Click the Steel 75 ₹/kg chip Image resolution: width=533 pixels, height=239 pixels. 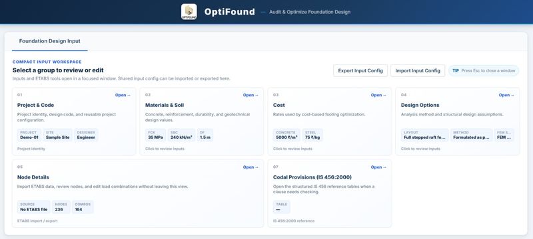312,135
